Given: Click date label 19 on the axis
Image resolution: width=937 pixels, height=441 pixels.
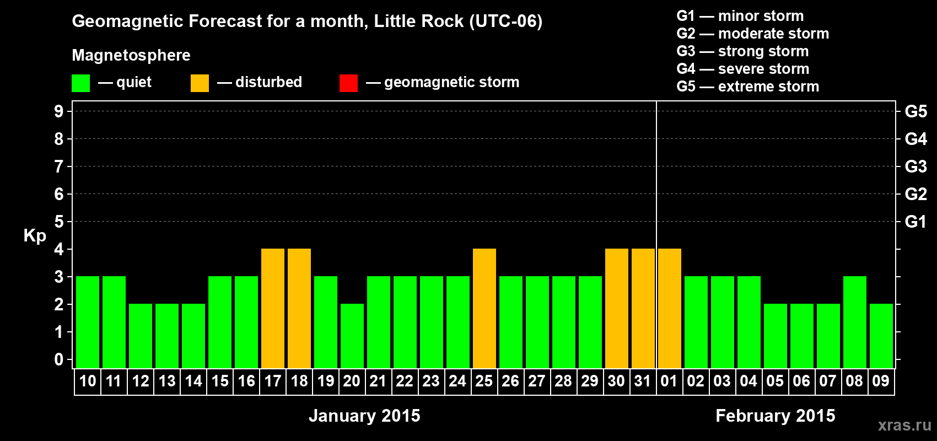Looking at the screenshot, I should click(326, 381).
